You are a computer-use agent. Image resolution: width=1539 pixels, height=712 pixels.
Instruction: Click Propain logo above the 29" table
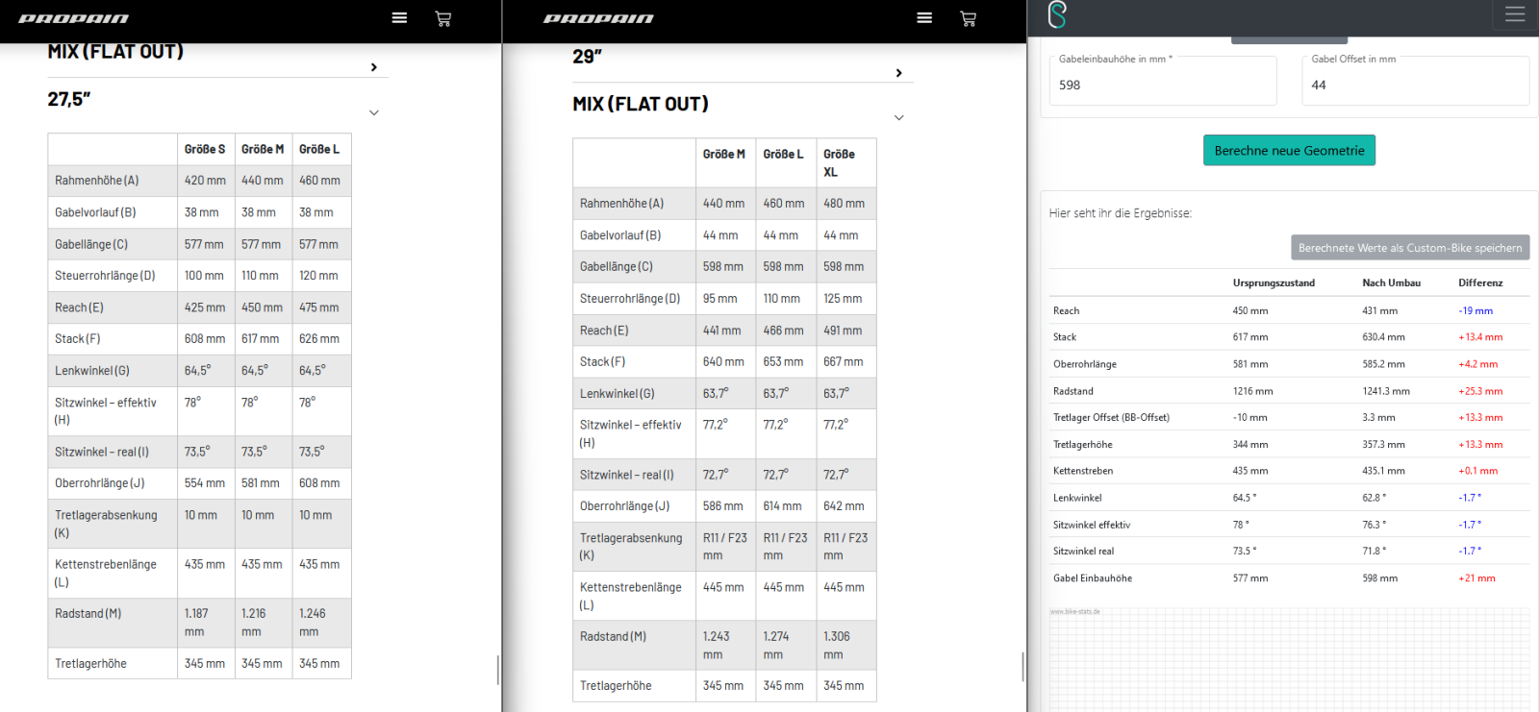[598, 18]
